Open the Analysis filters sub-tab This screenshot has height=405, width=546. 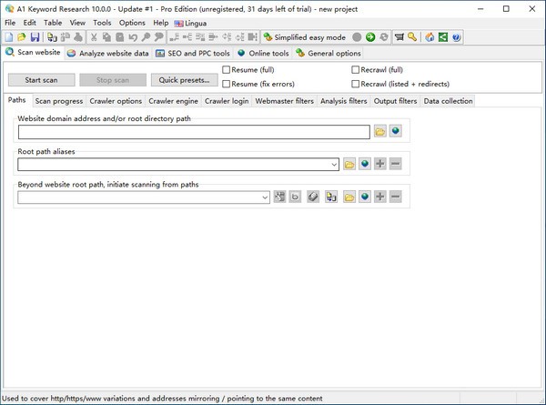[x=344, y=101]
